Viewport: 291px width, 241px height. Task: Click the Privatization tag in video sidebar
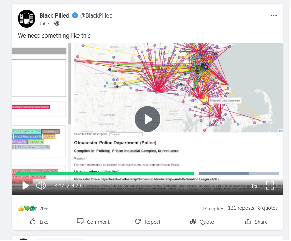pos(38,177)
